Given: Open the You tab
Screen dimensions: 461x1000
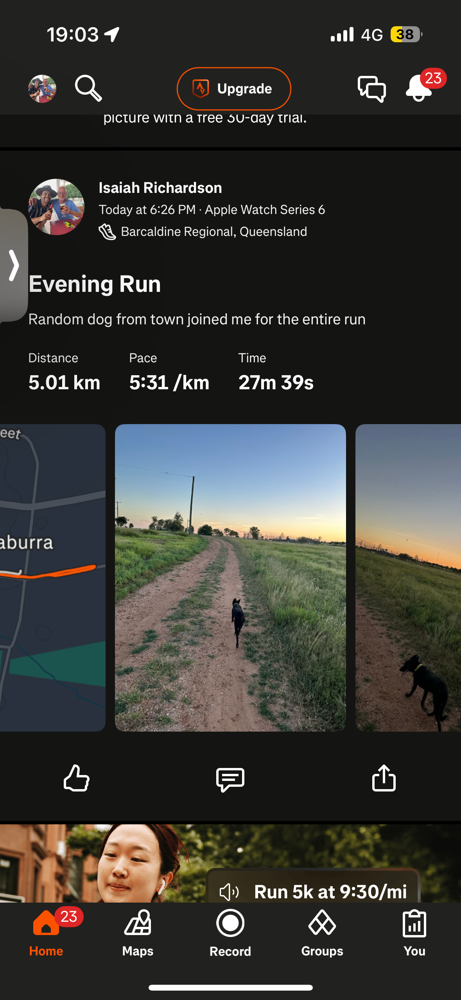Looking at the screenshot, I should (x=414, y=933).
